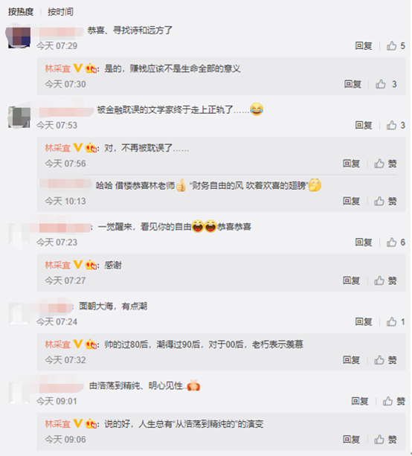Like the 09:01 comment about 明心见性
412x456 pixels.
393,401
